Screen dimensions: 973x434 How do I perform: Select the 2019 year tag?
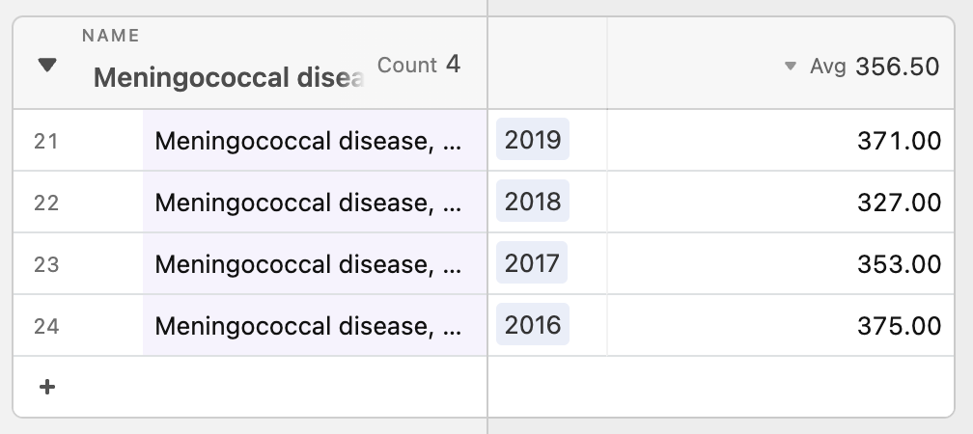(x=533, y=140)
